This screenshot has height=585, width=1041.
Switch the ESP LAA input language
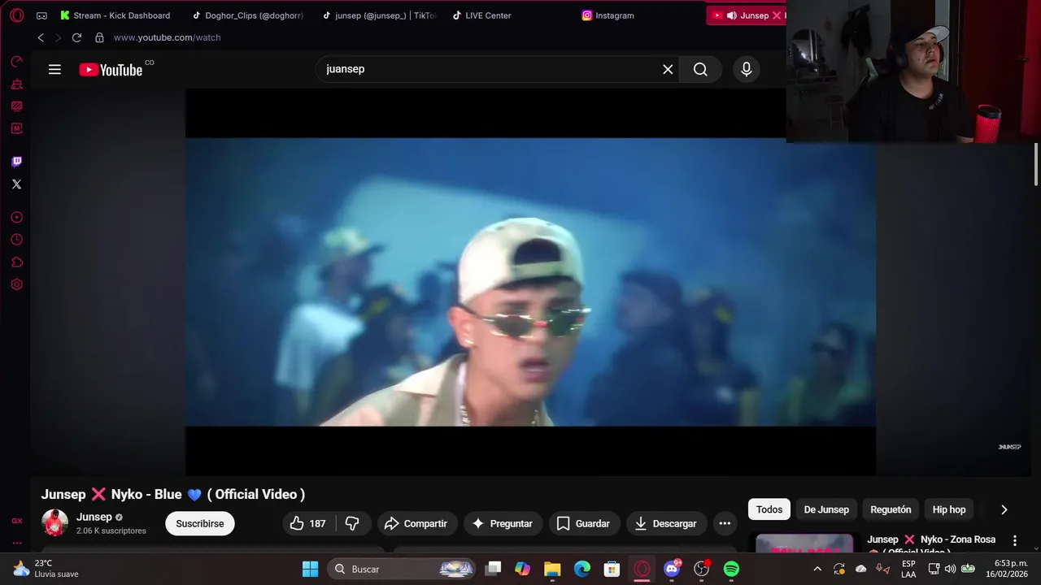point(908,569)
